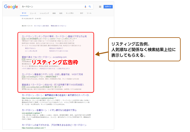Viewport: 190px width, 132px height.
Task: Switch to the ショッピング tab
Action: [x=44, y=13]
